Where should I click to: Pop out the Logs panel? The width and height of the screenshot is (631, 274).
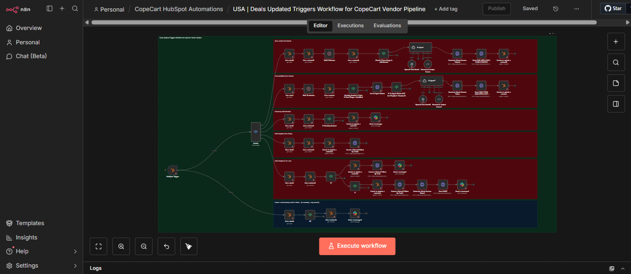tap(612, 268)
